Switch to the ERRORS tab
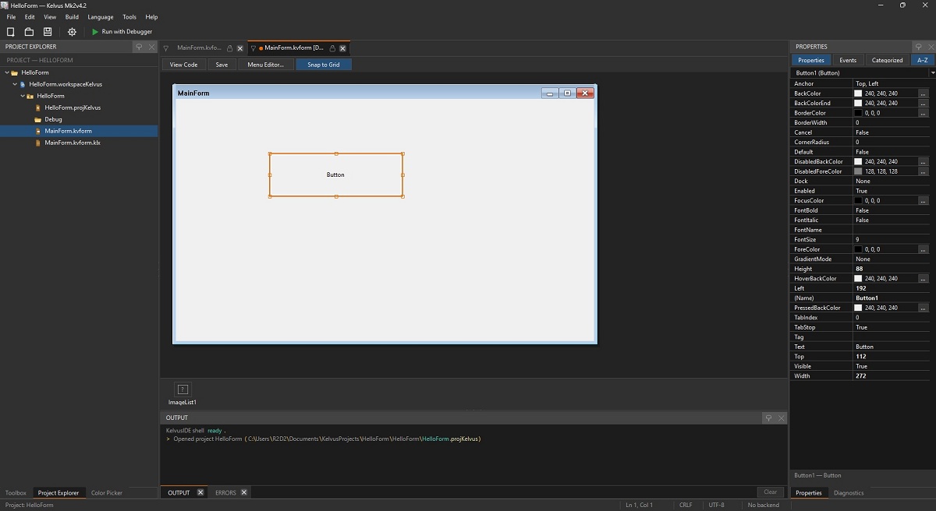Viewport: 936px width, 511px height. pyautogui.click(x=225, y=492)
